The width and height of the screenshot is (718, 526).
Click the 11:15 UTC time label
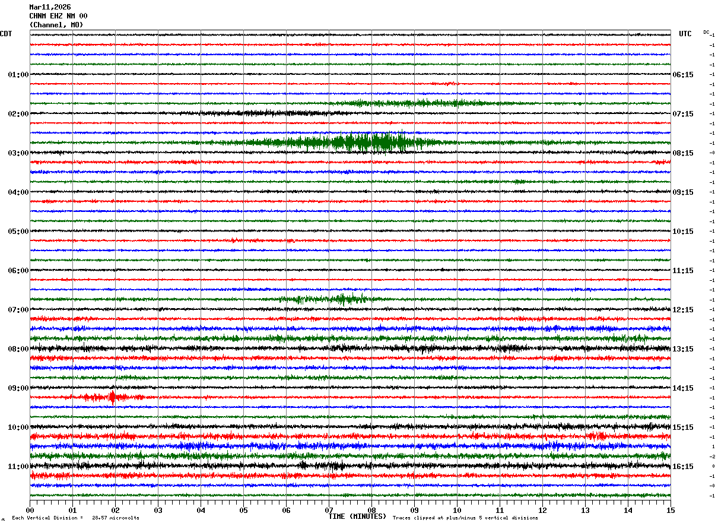(x=683, y=271)
